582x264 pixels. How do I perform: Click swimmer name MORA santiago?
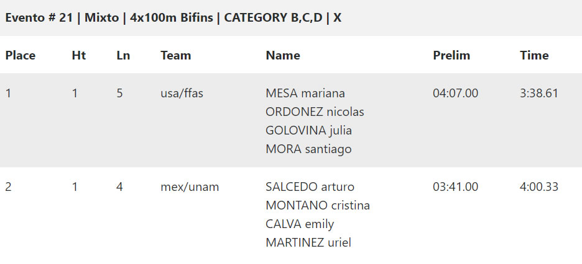coord(308,149)
